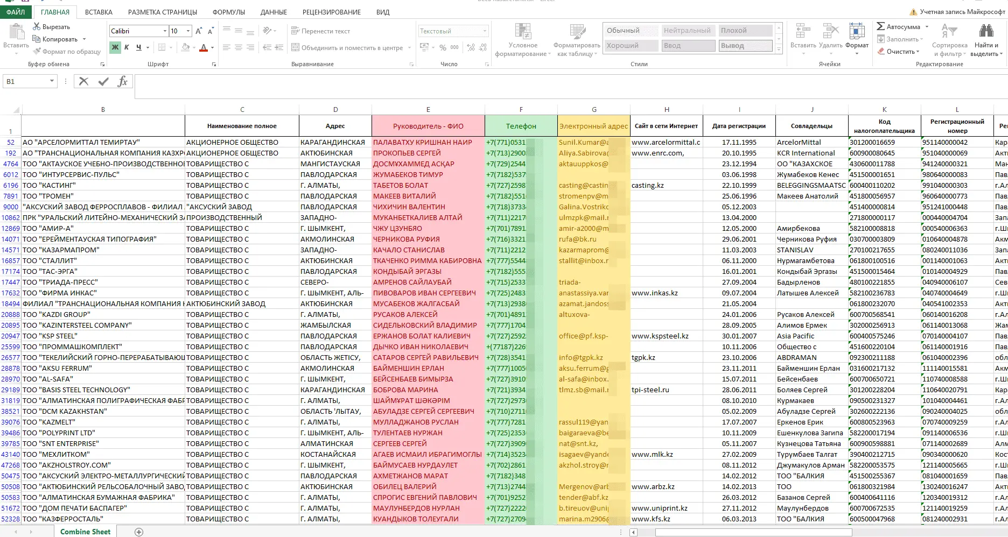Image resolution: width=1008 pixels, height=537 pixels.
Task: Align text right in the cell
Action: (250, 47)
